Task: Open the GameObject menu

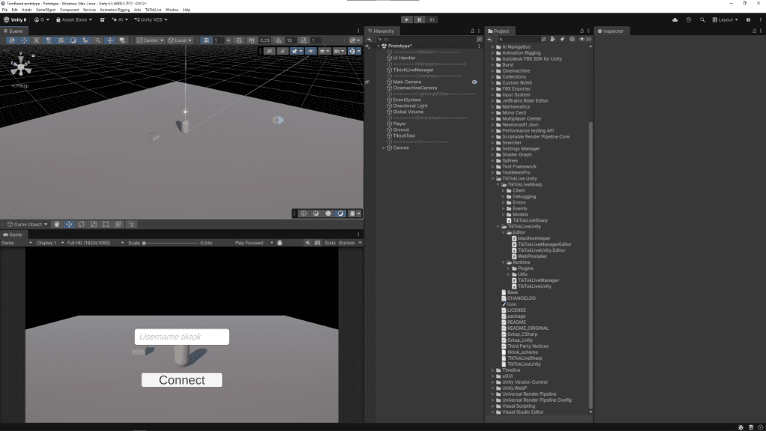Action: click(x=46, y=10)
